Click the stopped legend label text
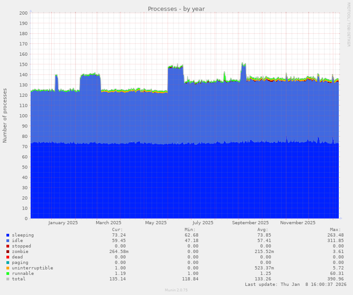 22,246
